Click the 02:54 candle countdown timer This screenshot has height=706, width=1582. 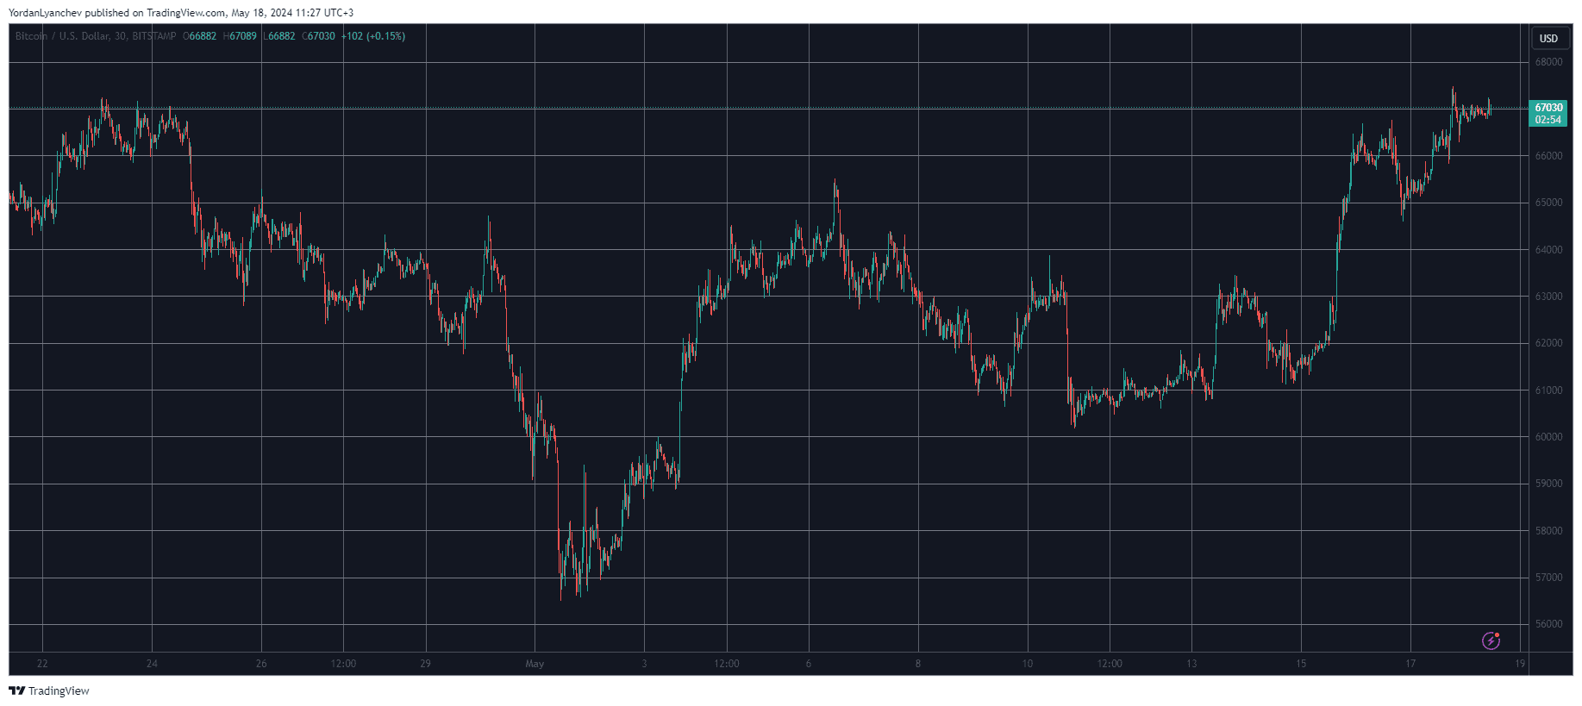(x=1548, y=120)
